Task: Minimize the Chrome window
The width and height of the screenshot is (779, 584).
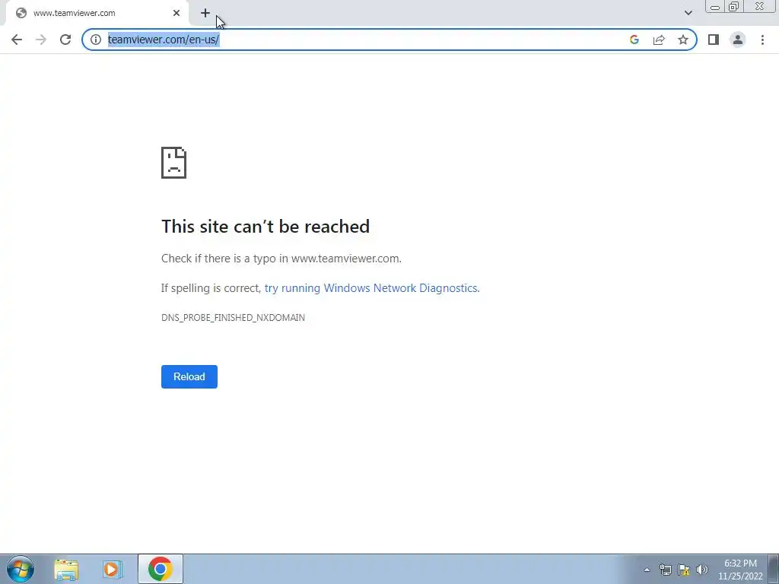Action: tap(715, 6)
